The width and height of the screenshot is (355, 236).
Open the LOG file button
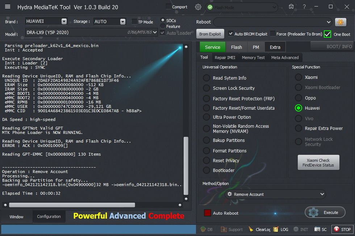[x=281, y=229]
